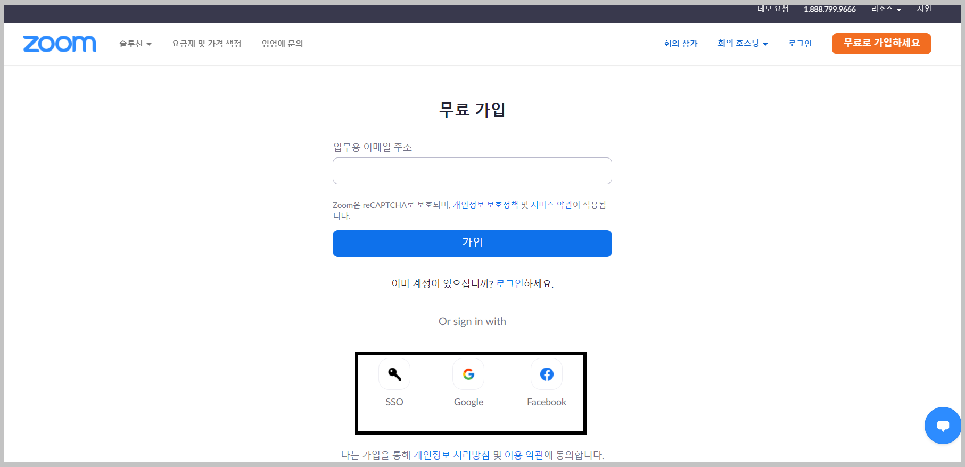Click the Or sign in with text
Screen dimensions: 965x467
472,321
